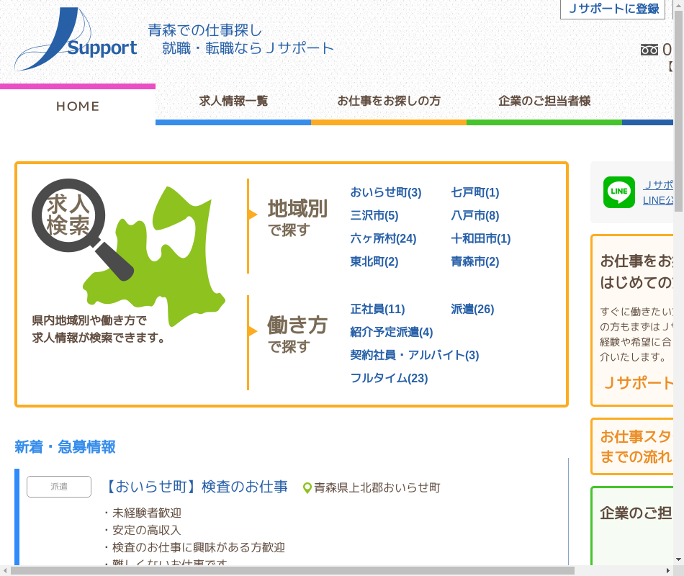Click the horizontal scrollbar thumb

point(292,571)
